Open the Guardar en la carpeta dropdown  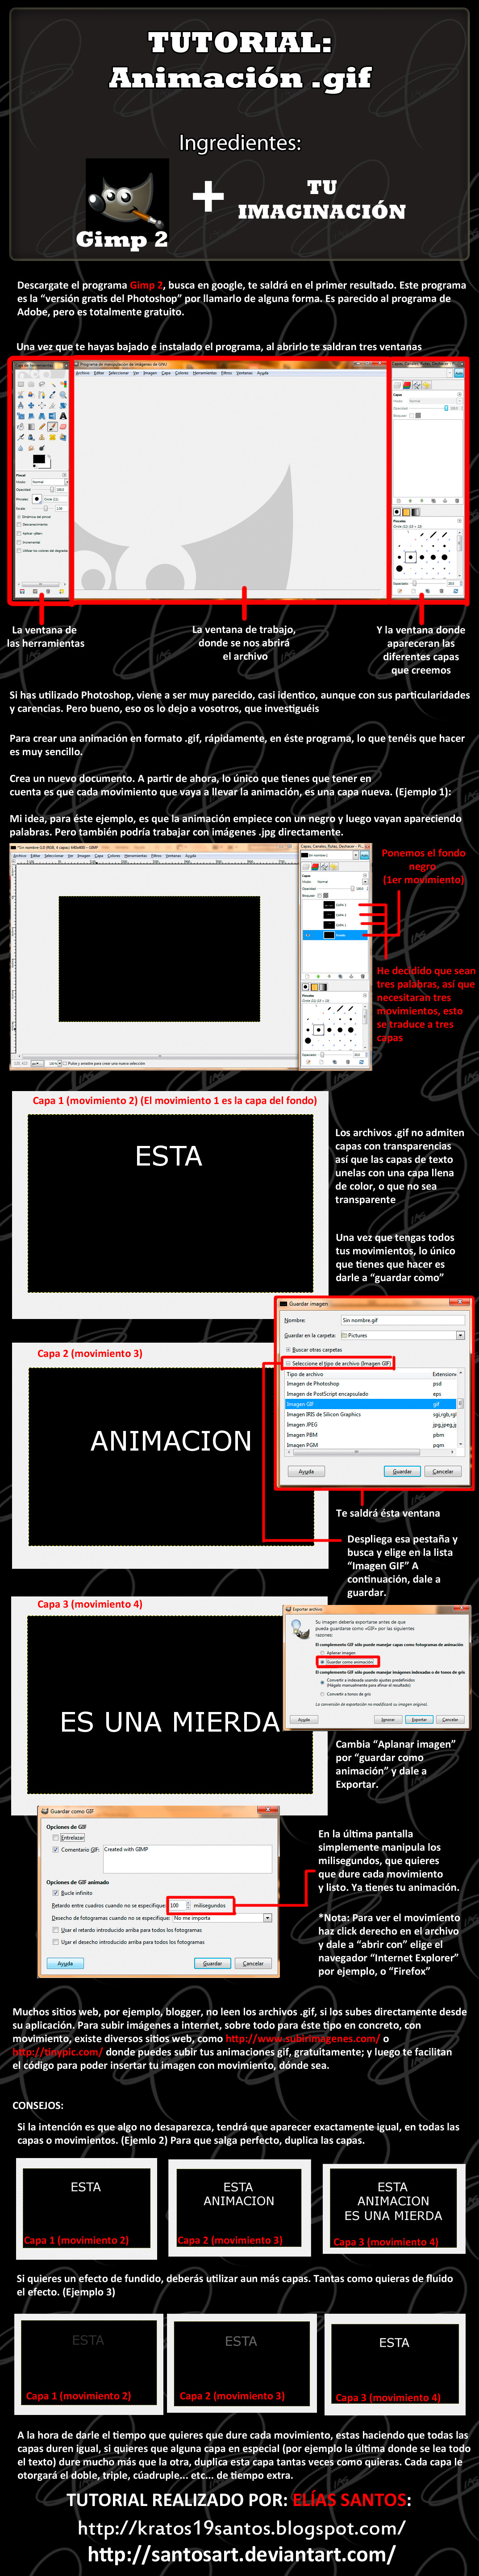(402, 1335)
